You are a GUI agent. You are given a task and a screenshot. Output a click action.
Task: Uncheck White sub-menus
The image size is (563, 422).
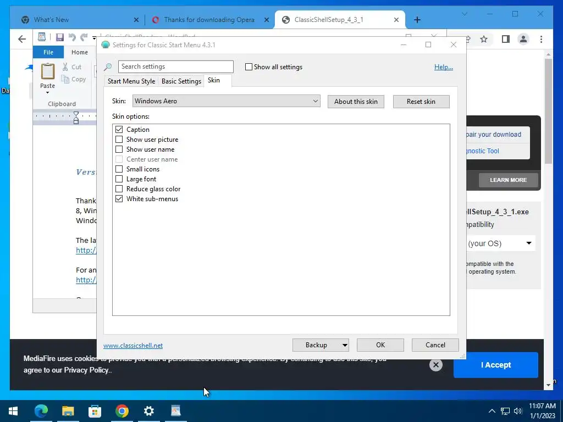pyautogui.click(x=119, y=198)
